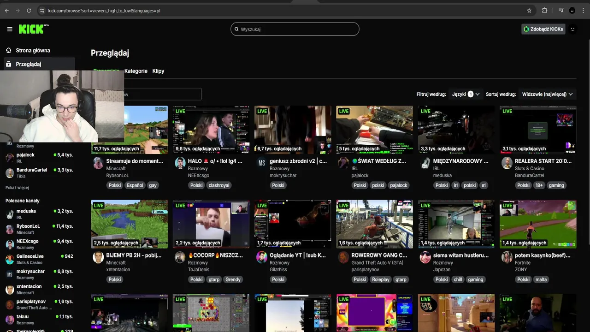This screenshot has width=590, height=332.
Task: Click the Polecane kanały heading text
Action: (x=23, y=201)
